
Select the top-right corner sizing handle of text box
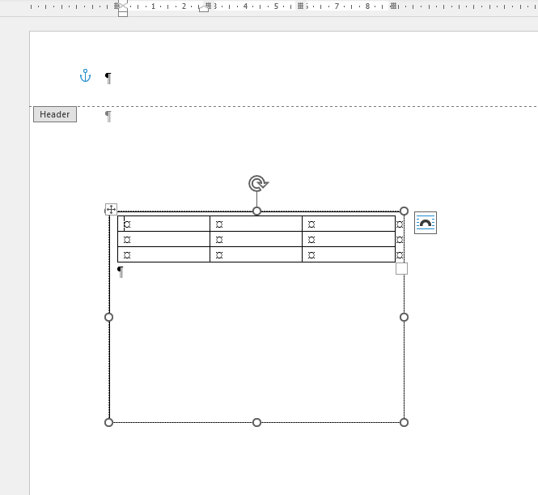click(405, 211)
